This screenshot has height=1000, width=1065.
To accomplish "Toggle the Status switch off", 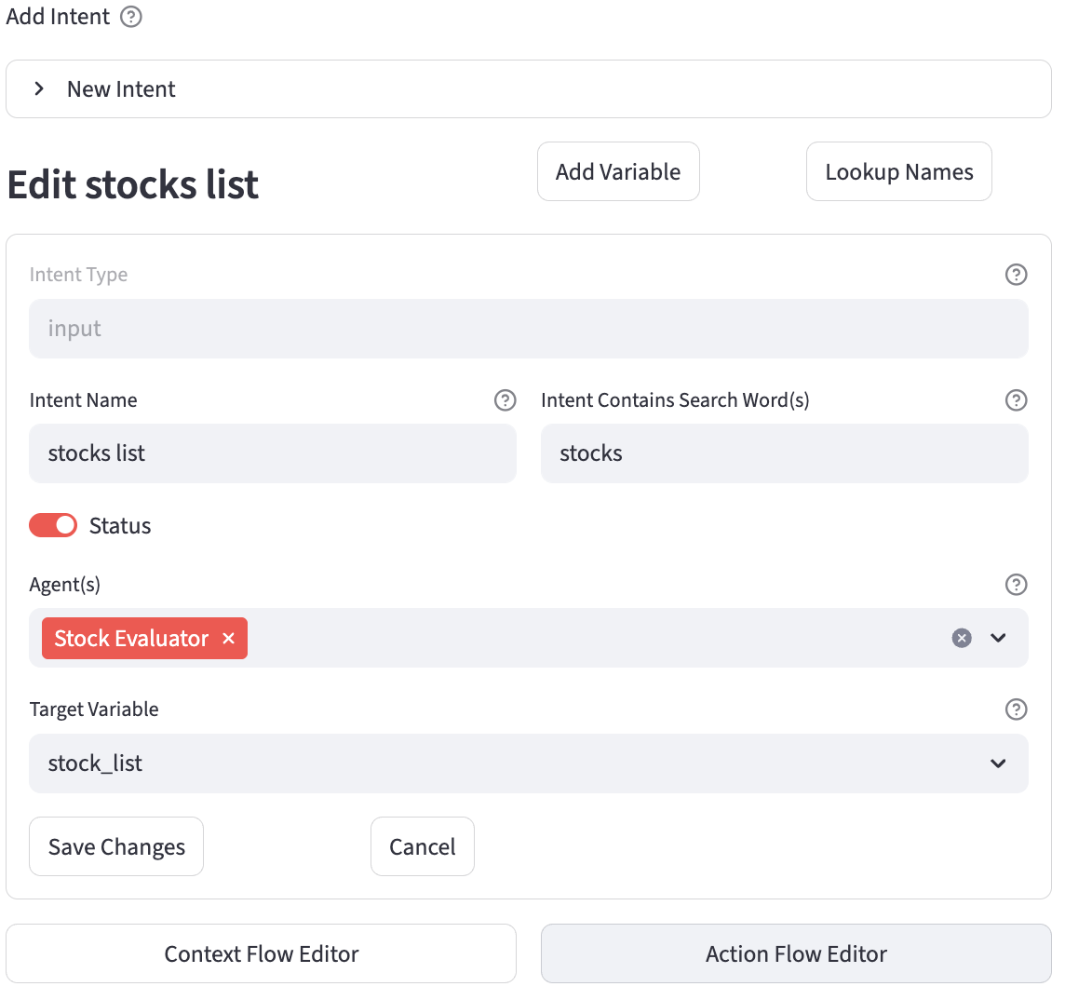I will tap(53, 526).
